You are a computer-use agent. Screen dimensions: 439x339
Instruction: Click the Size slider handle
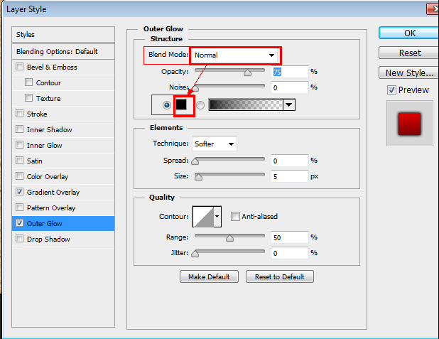point(198,178)
